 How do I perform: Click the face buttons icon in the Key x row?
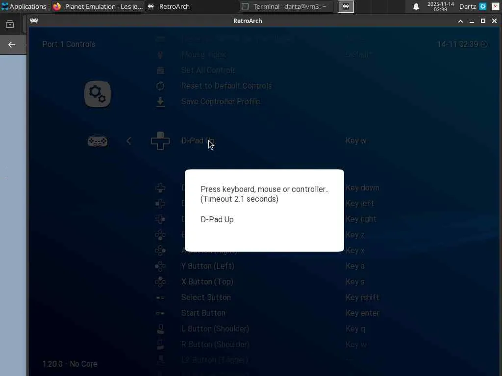160,251
